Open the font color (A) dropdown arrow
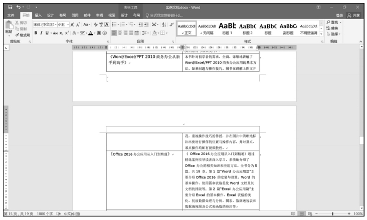Image resolution: width=367 pixels, height=220 pixels. click(x=95, y=33)
